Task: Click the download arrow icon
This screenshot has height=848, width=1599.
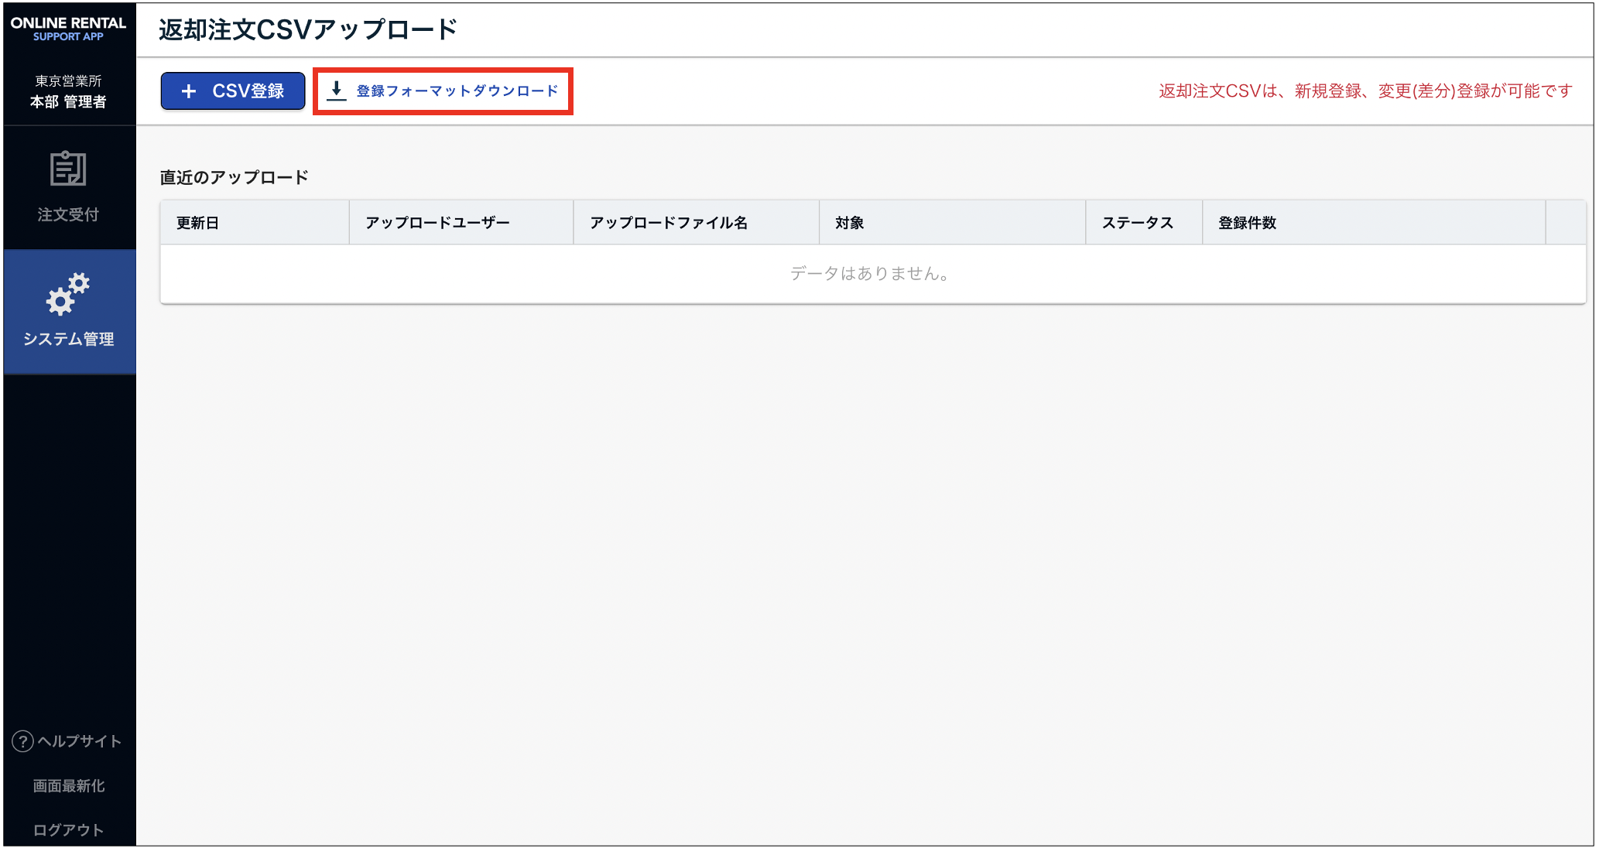Action: (336, 91)
